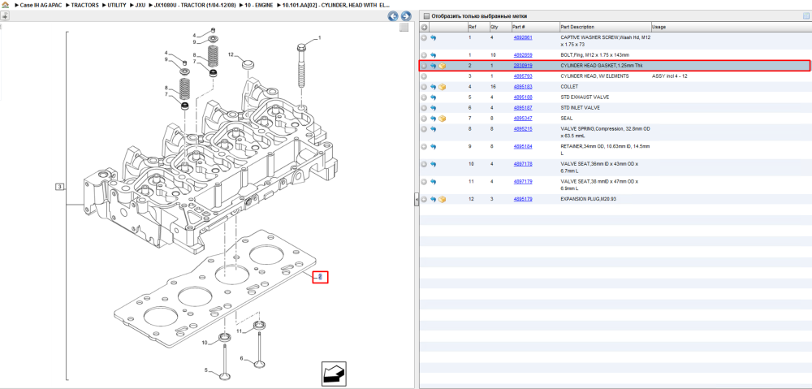Open part number link 4895179

(522, 199)
